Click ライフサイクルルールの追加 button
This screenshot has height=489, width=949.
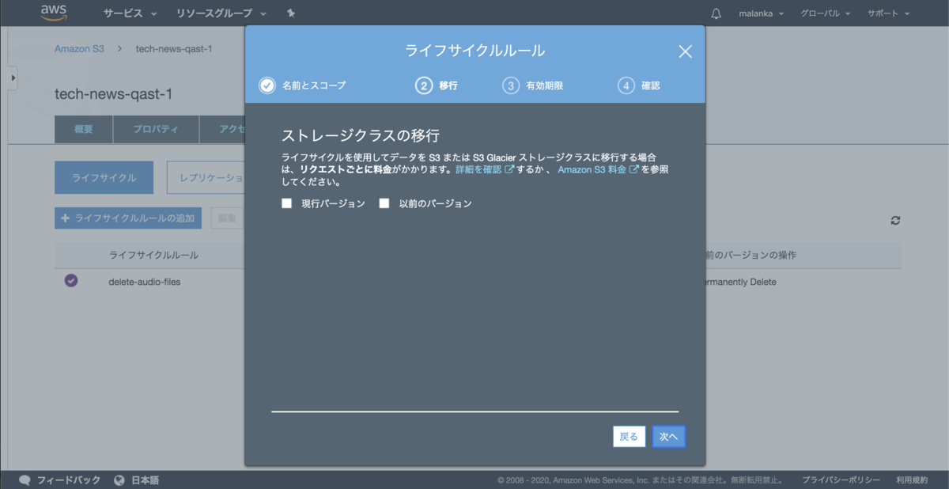pyautogui.click(x=128, y=218)
